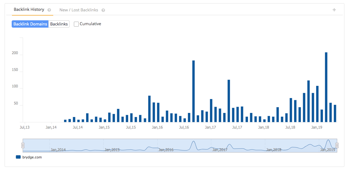349x169 pixels.
Task: Grab the right range selector handle
Action: tap(337, 145)
